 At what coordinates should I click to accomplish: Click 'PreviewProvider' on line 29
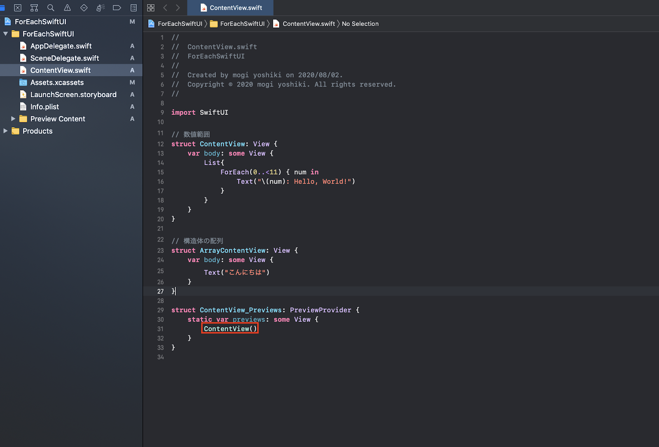(320, 310)
